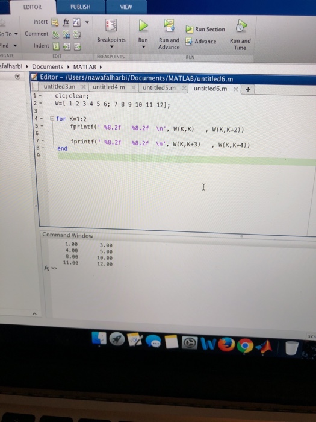Click the uncomment icon
The image size is (316, 422).
(x=66, y=34)
